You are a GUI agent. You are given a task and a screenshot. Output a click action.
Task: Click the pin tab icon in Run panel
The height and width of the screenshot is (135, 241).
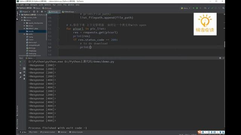[20, 77]
